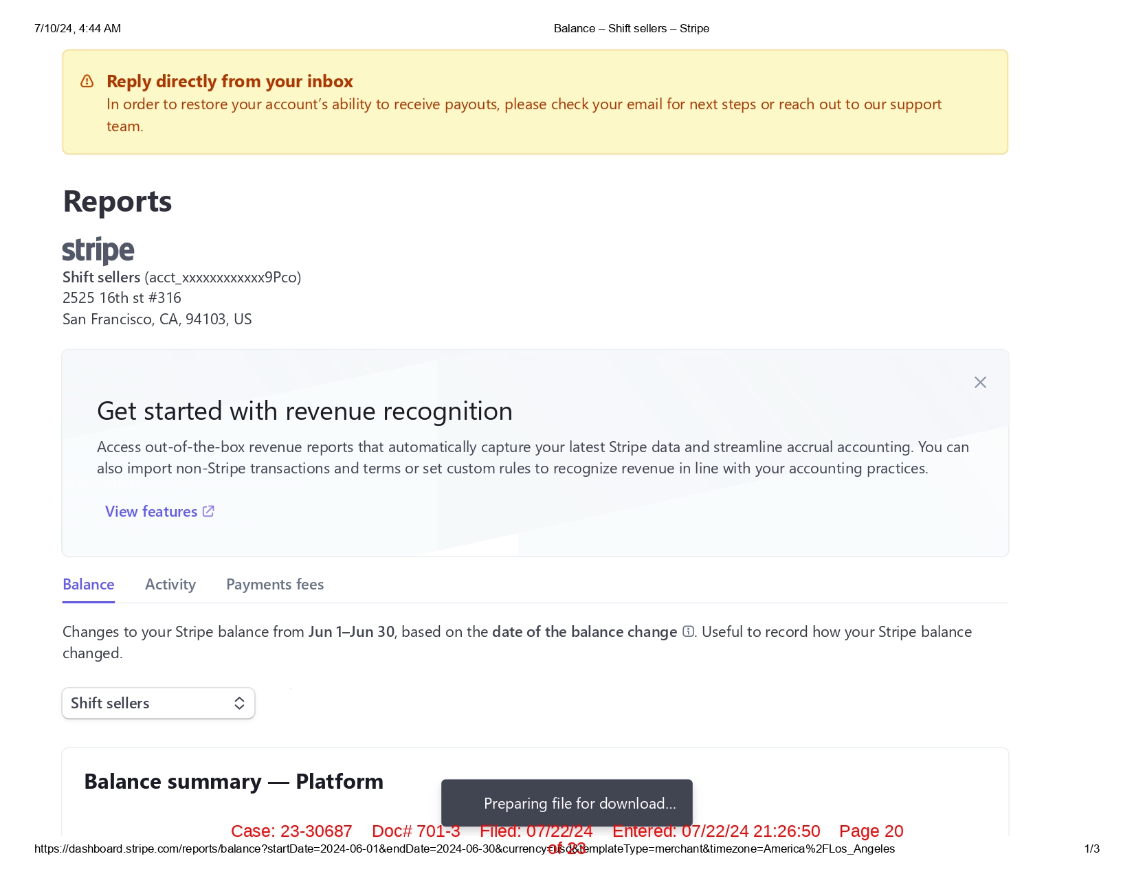1134x876 pixels.
Task: Open the Activity tab
Action: [170, 585]
